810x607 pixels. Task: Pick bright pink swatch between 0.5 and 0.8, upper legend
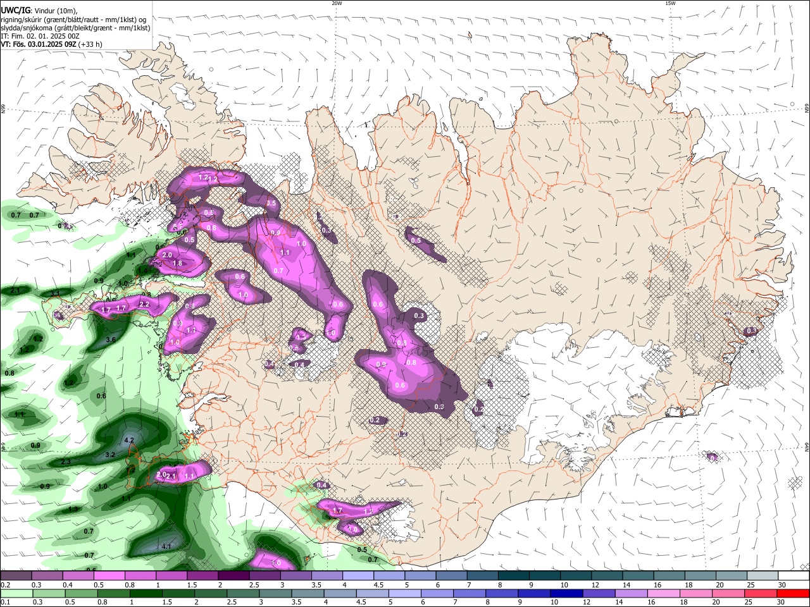point(109,576)
